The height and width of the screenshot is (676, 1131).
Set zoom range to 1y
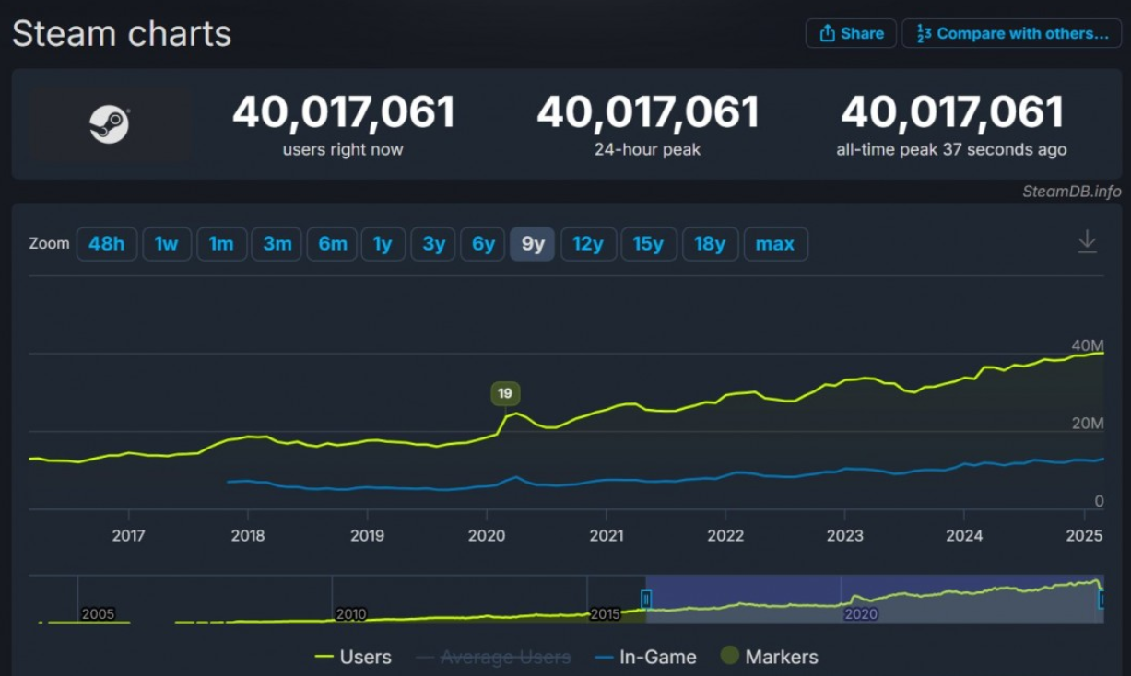(383, 244)
